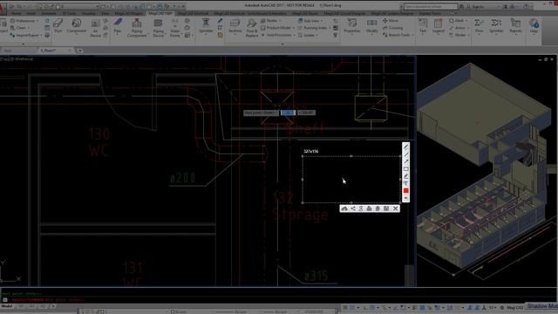This screenshot has width=558, height=314.
Task: Click the 3D building model viewport
Action: (487, 171)
